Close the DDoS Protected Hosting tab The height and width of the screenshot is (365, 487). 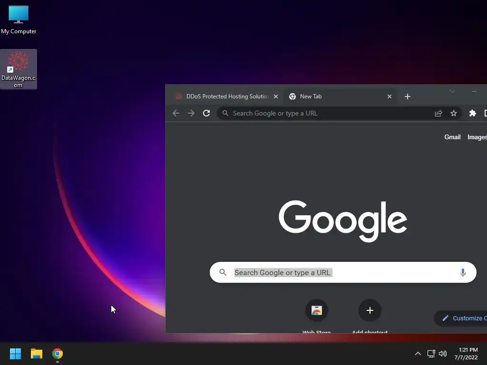(x=275, y=96)
